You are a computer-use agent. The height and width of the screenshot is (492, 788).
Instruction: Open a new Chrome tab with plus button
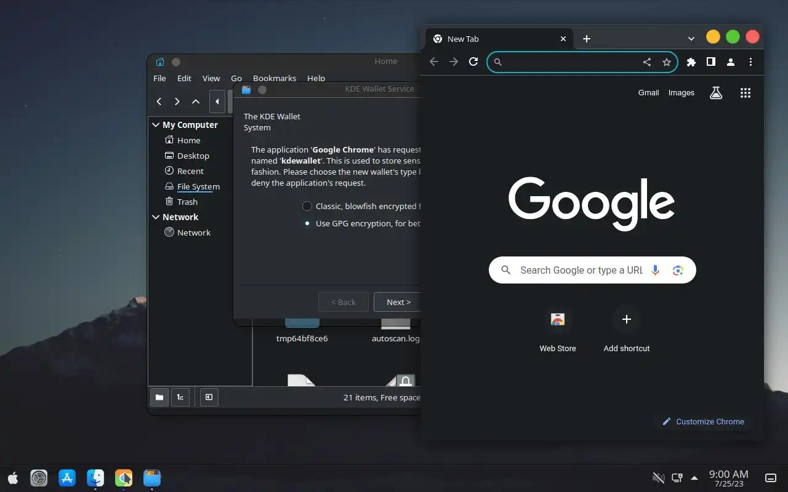tap(587, 39)
